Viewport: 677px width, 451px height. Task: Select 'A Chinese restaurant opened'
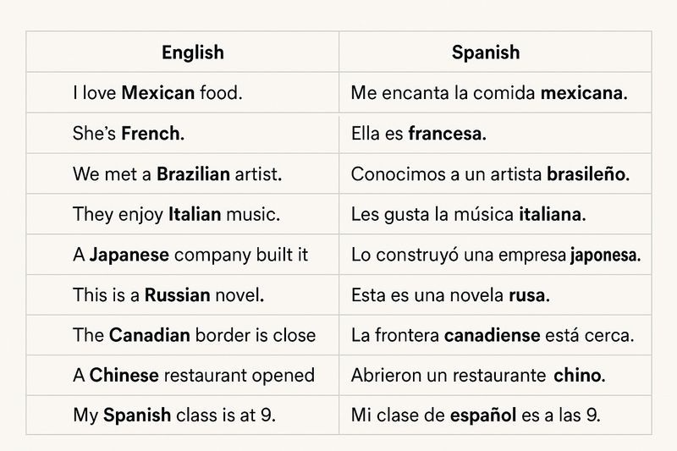click(x=194, y=375)
